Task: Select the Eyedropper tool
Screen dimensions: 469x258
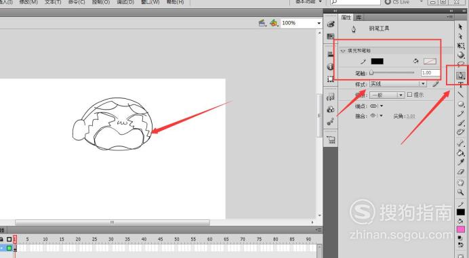Action: coord(461,163)
